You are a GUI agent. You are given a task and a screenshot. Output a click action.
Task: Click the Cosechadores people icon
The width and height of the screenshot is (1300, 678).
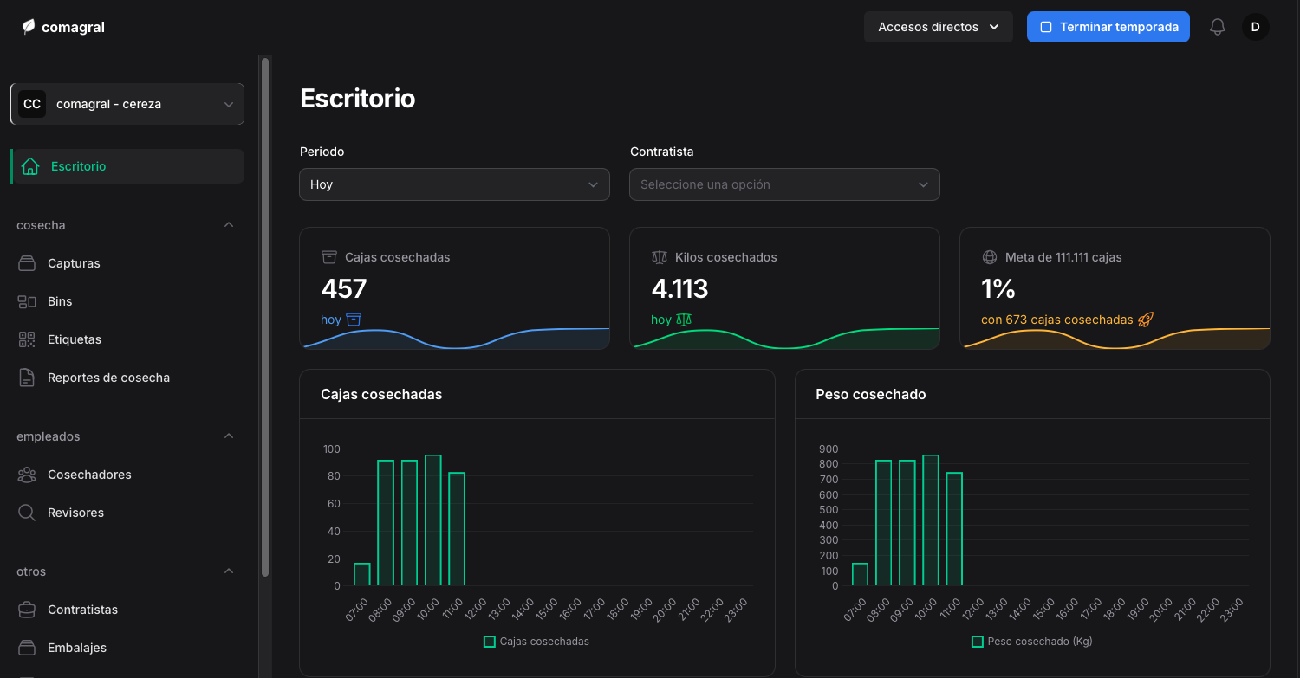tap(27, 475)
